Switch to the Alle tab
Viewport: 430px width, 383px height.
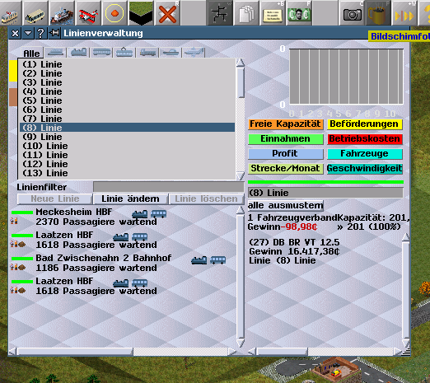pos(31,53)
